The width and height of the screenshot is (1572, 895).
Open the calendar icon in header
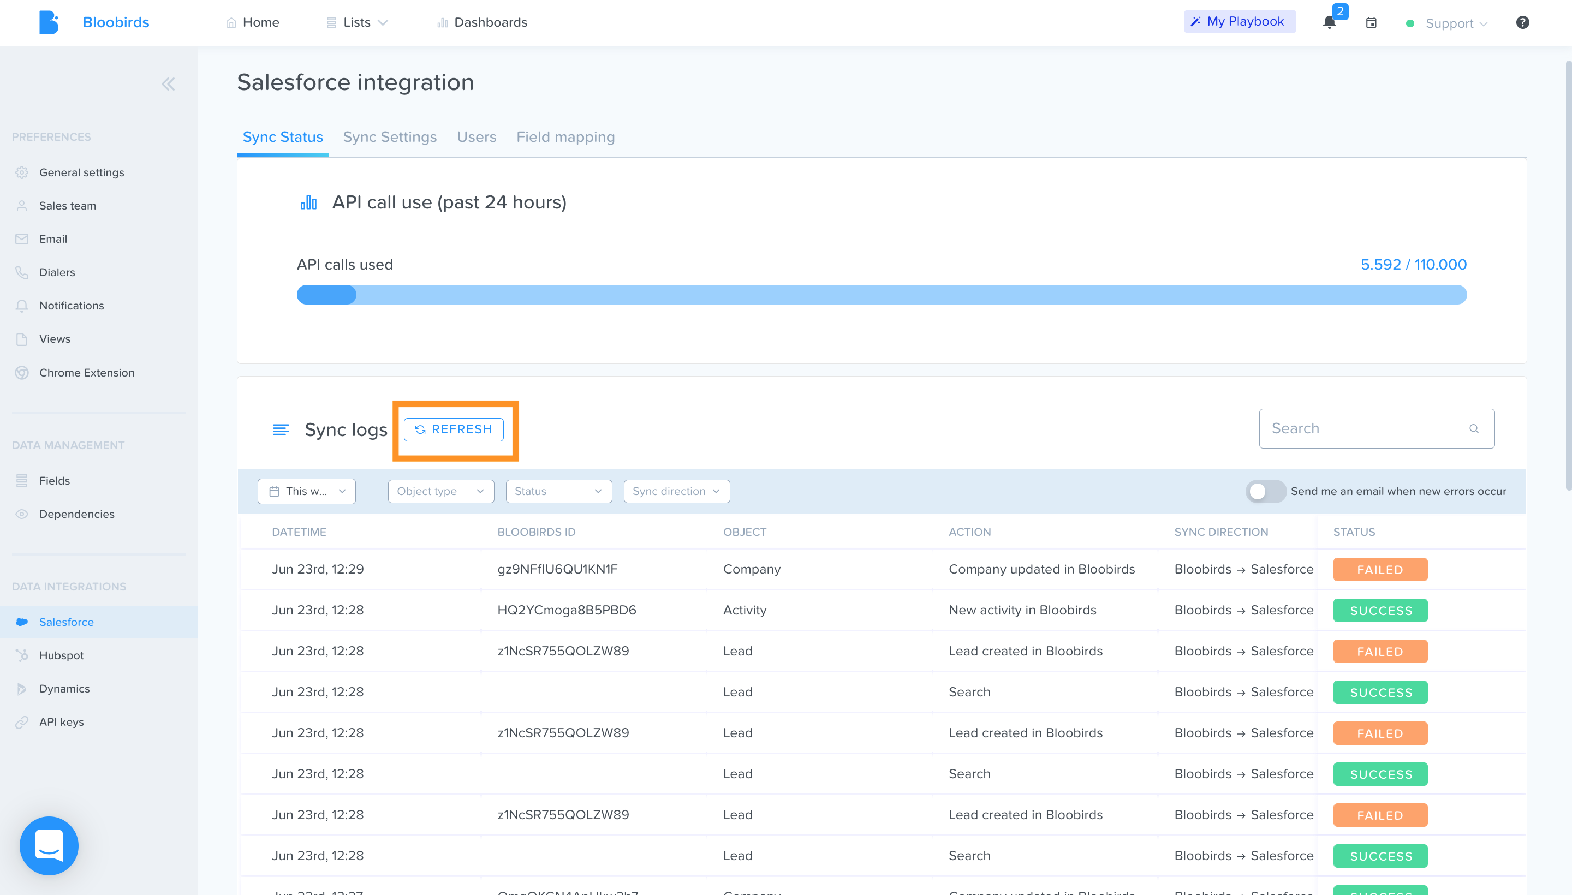click(x=1371, y=23)
